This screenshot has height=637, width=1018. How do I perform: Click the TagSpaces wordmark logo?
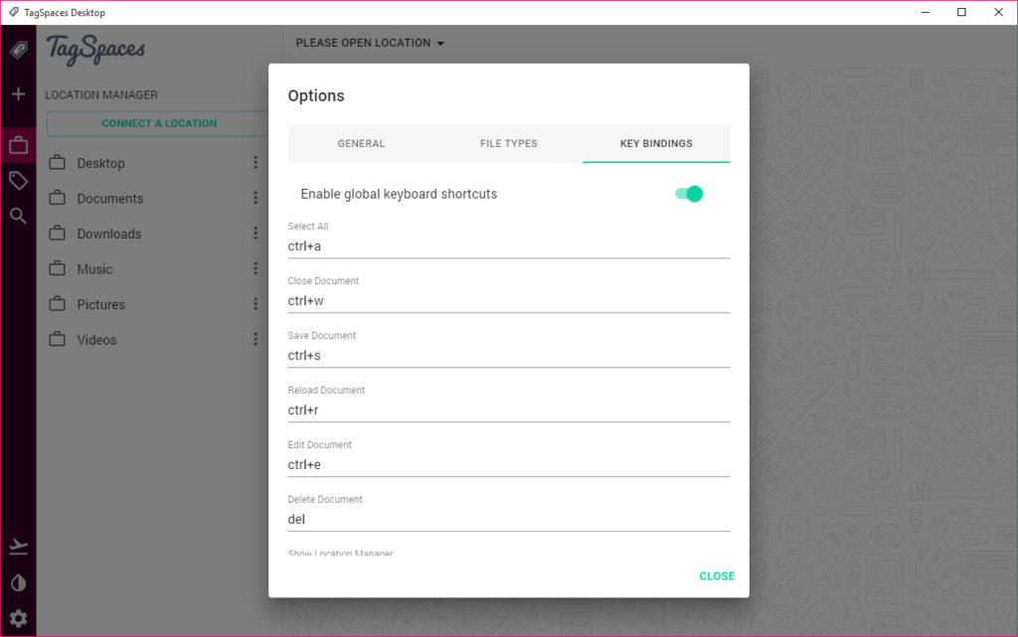[x=95, y=50]
